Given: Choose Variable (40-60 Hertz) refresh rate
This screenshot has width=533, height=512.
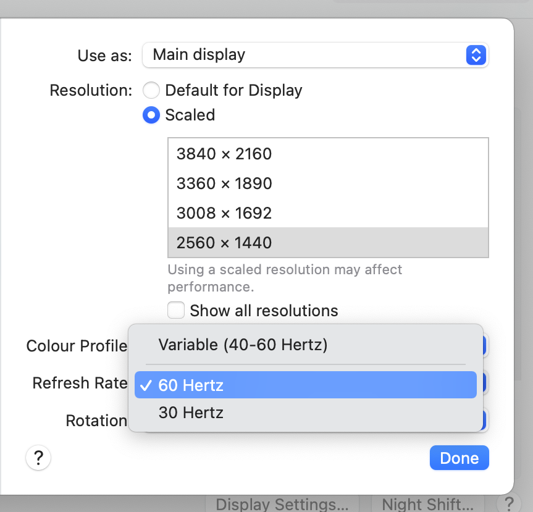Looking at the screenshot, I should (243, 345).
